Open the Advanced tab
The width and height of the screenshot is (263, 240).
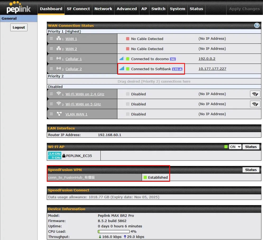[127, 9]
